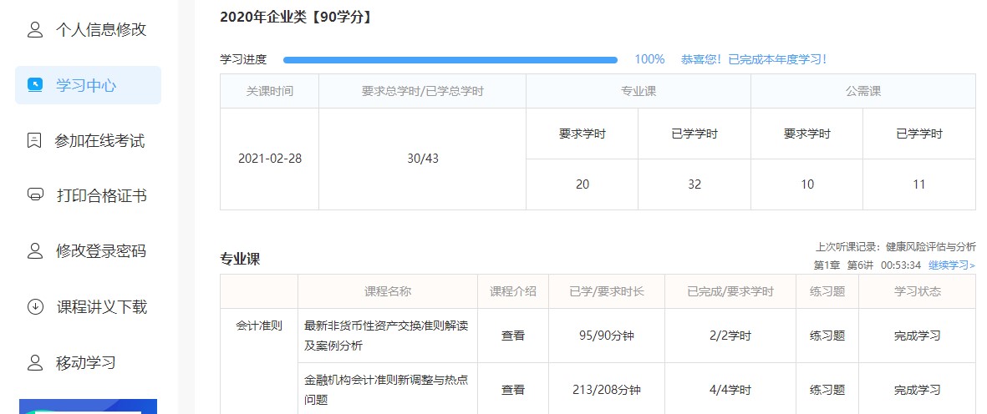Image resolution: width=987 pixels, height=414 pixels.
Task: Click 上次听课记录：健康风险评估与分析 text
Action: click(896, 246)
